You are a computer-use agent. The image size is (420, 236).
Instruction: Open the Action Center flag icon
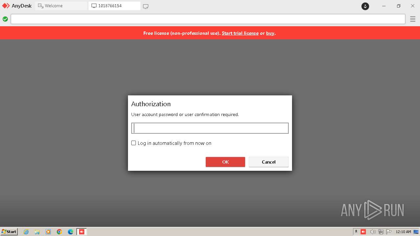pos(389,232)
